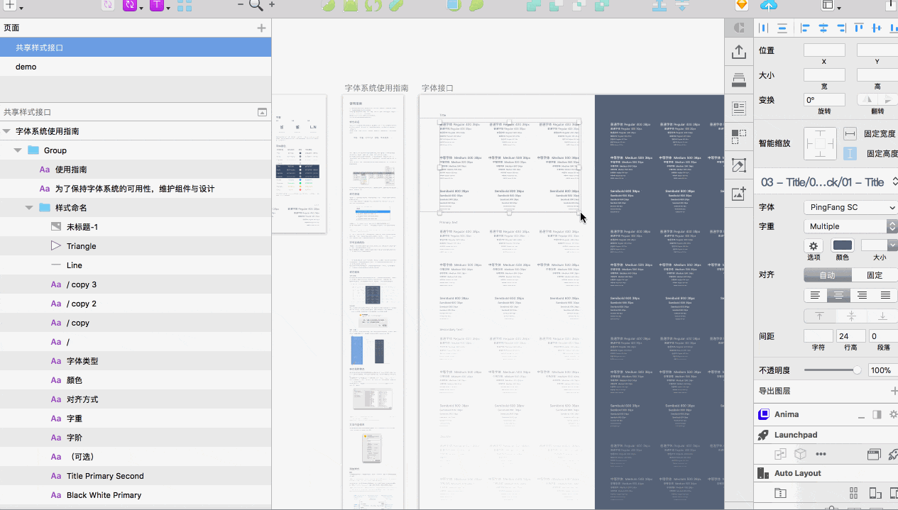Distribute horizontally using first alignment icon
Screen dimensions: 898x510
coord(765,28)
